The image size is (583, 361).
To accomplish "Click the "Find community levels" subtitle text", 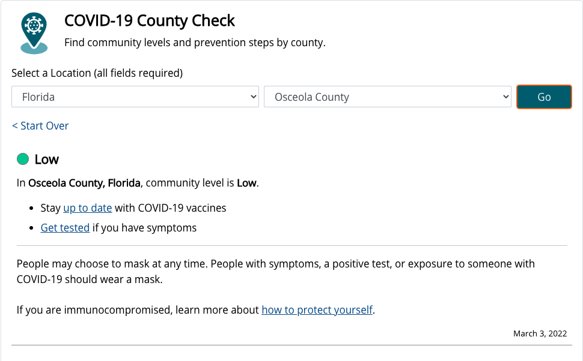I will 195,43.
